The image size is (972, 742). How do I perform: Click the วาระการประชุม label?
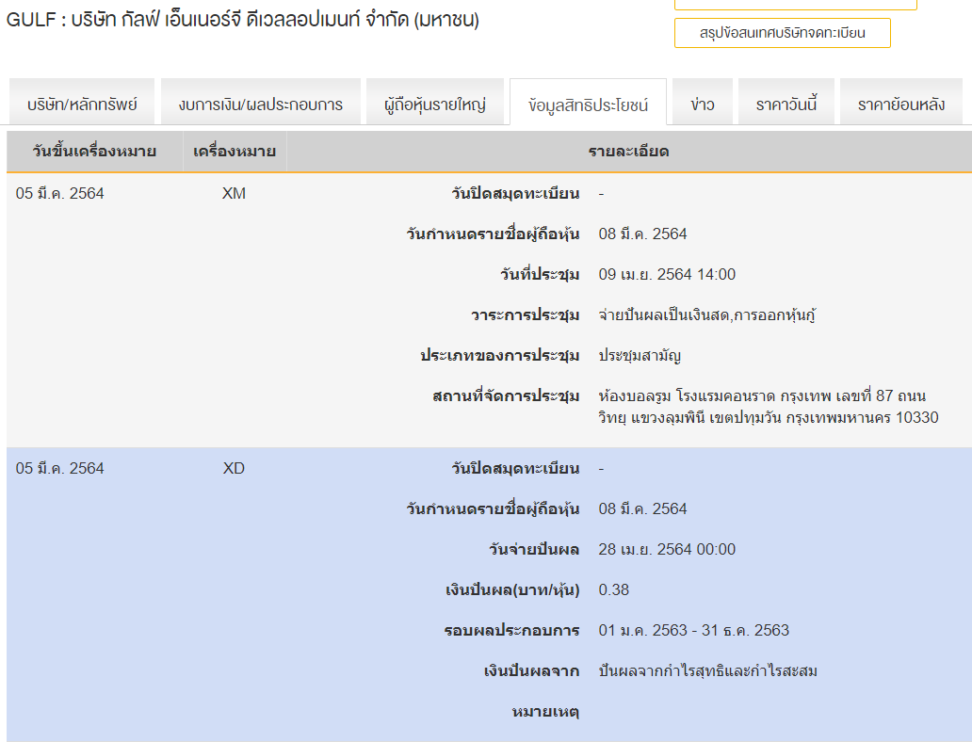[525, 315]
